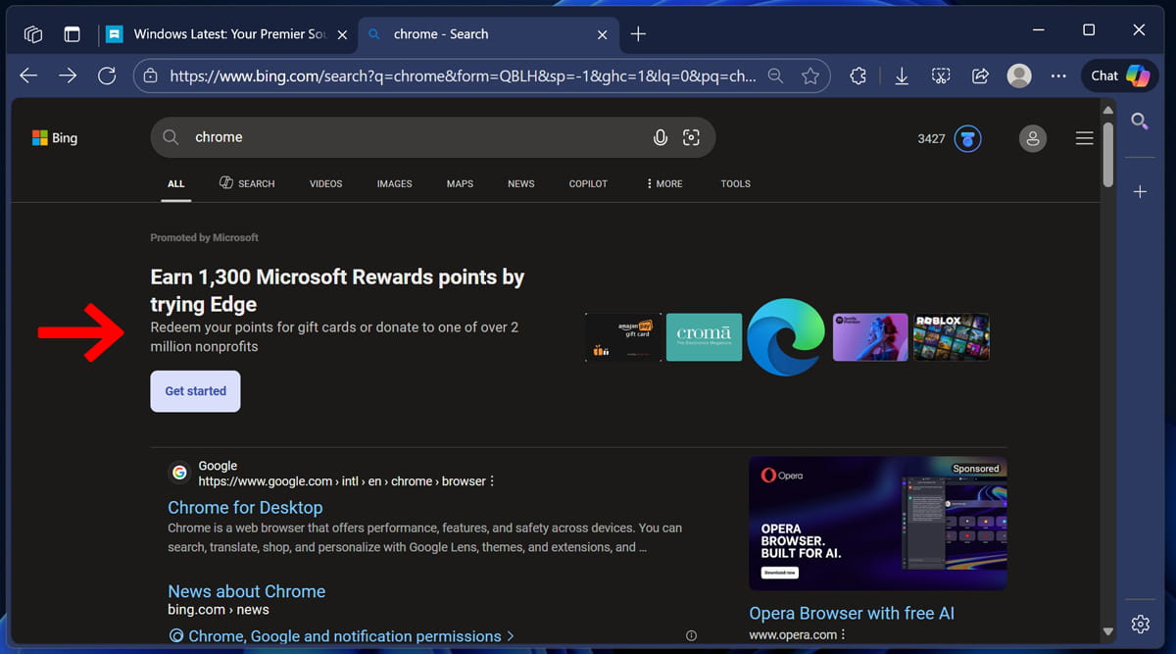Image resolution: width=1176 pixels, height=654 pixels.
Task: Open the Chrome for Desktop link
Action: pyautogui.click(x=245, y=507)
